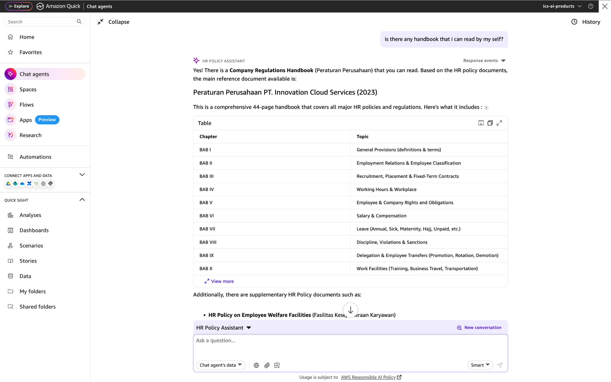Click the BAB X table cell
The image size is (611, 382).
coord(272,268)
